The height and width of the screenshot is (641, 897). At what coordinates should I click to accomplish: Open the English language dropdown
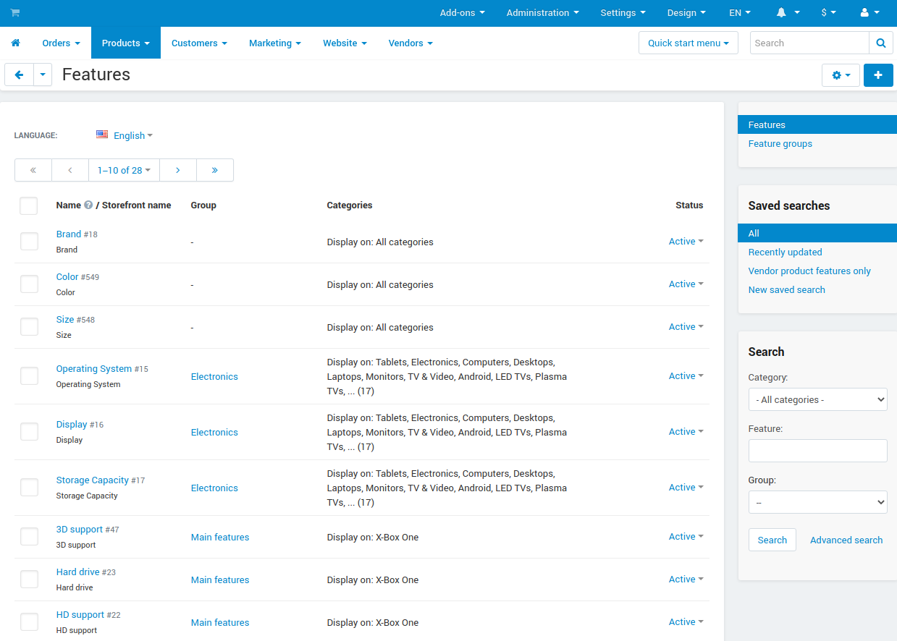coord(132,135)
